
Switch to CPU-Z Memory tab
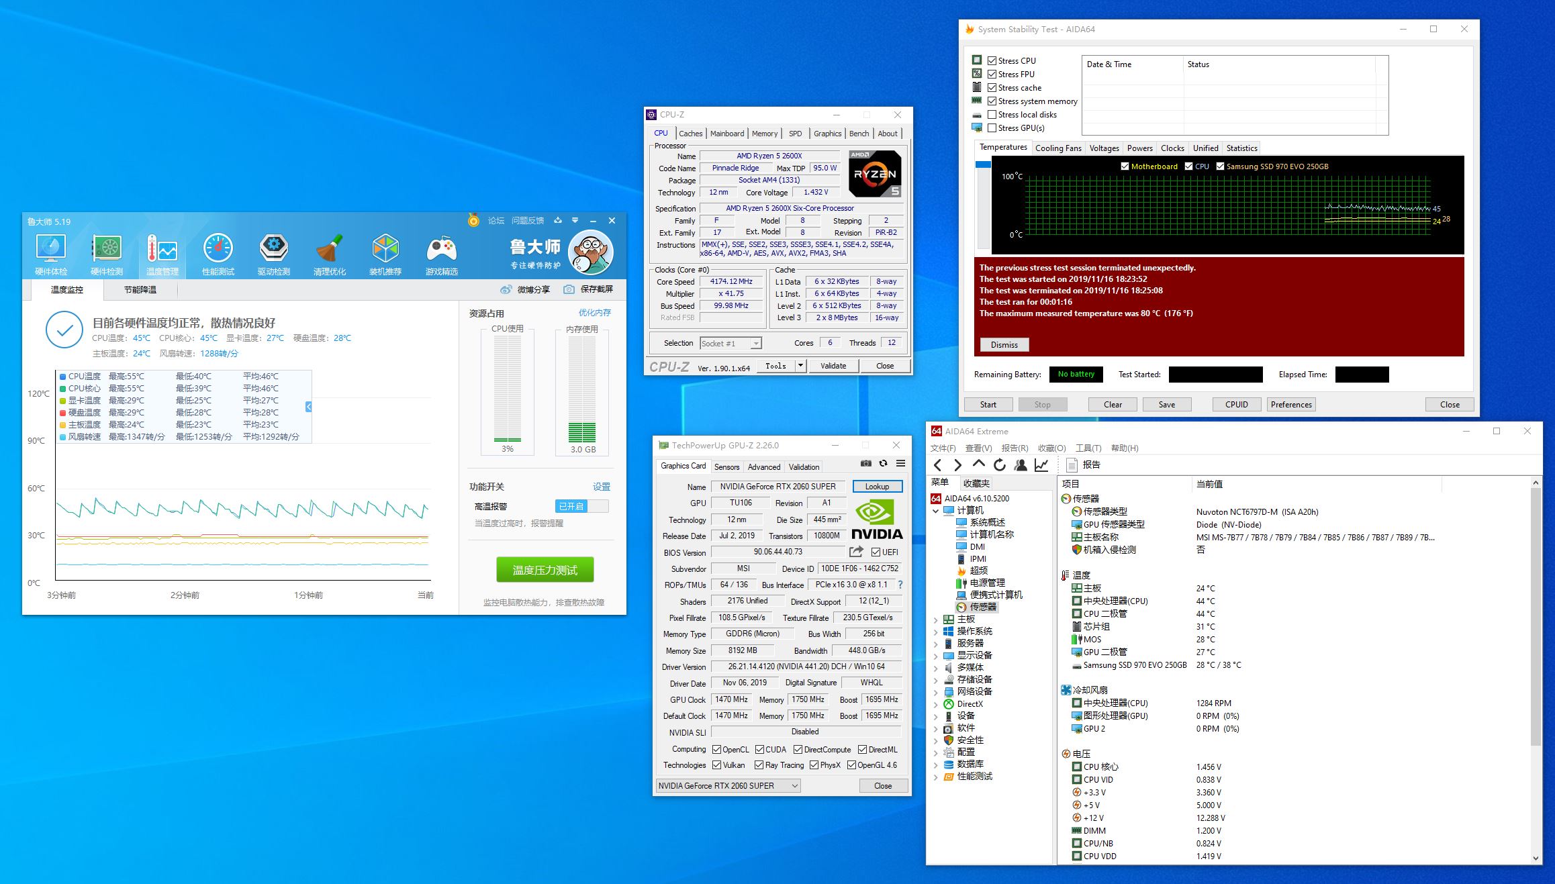coord(764,134)
